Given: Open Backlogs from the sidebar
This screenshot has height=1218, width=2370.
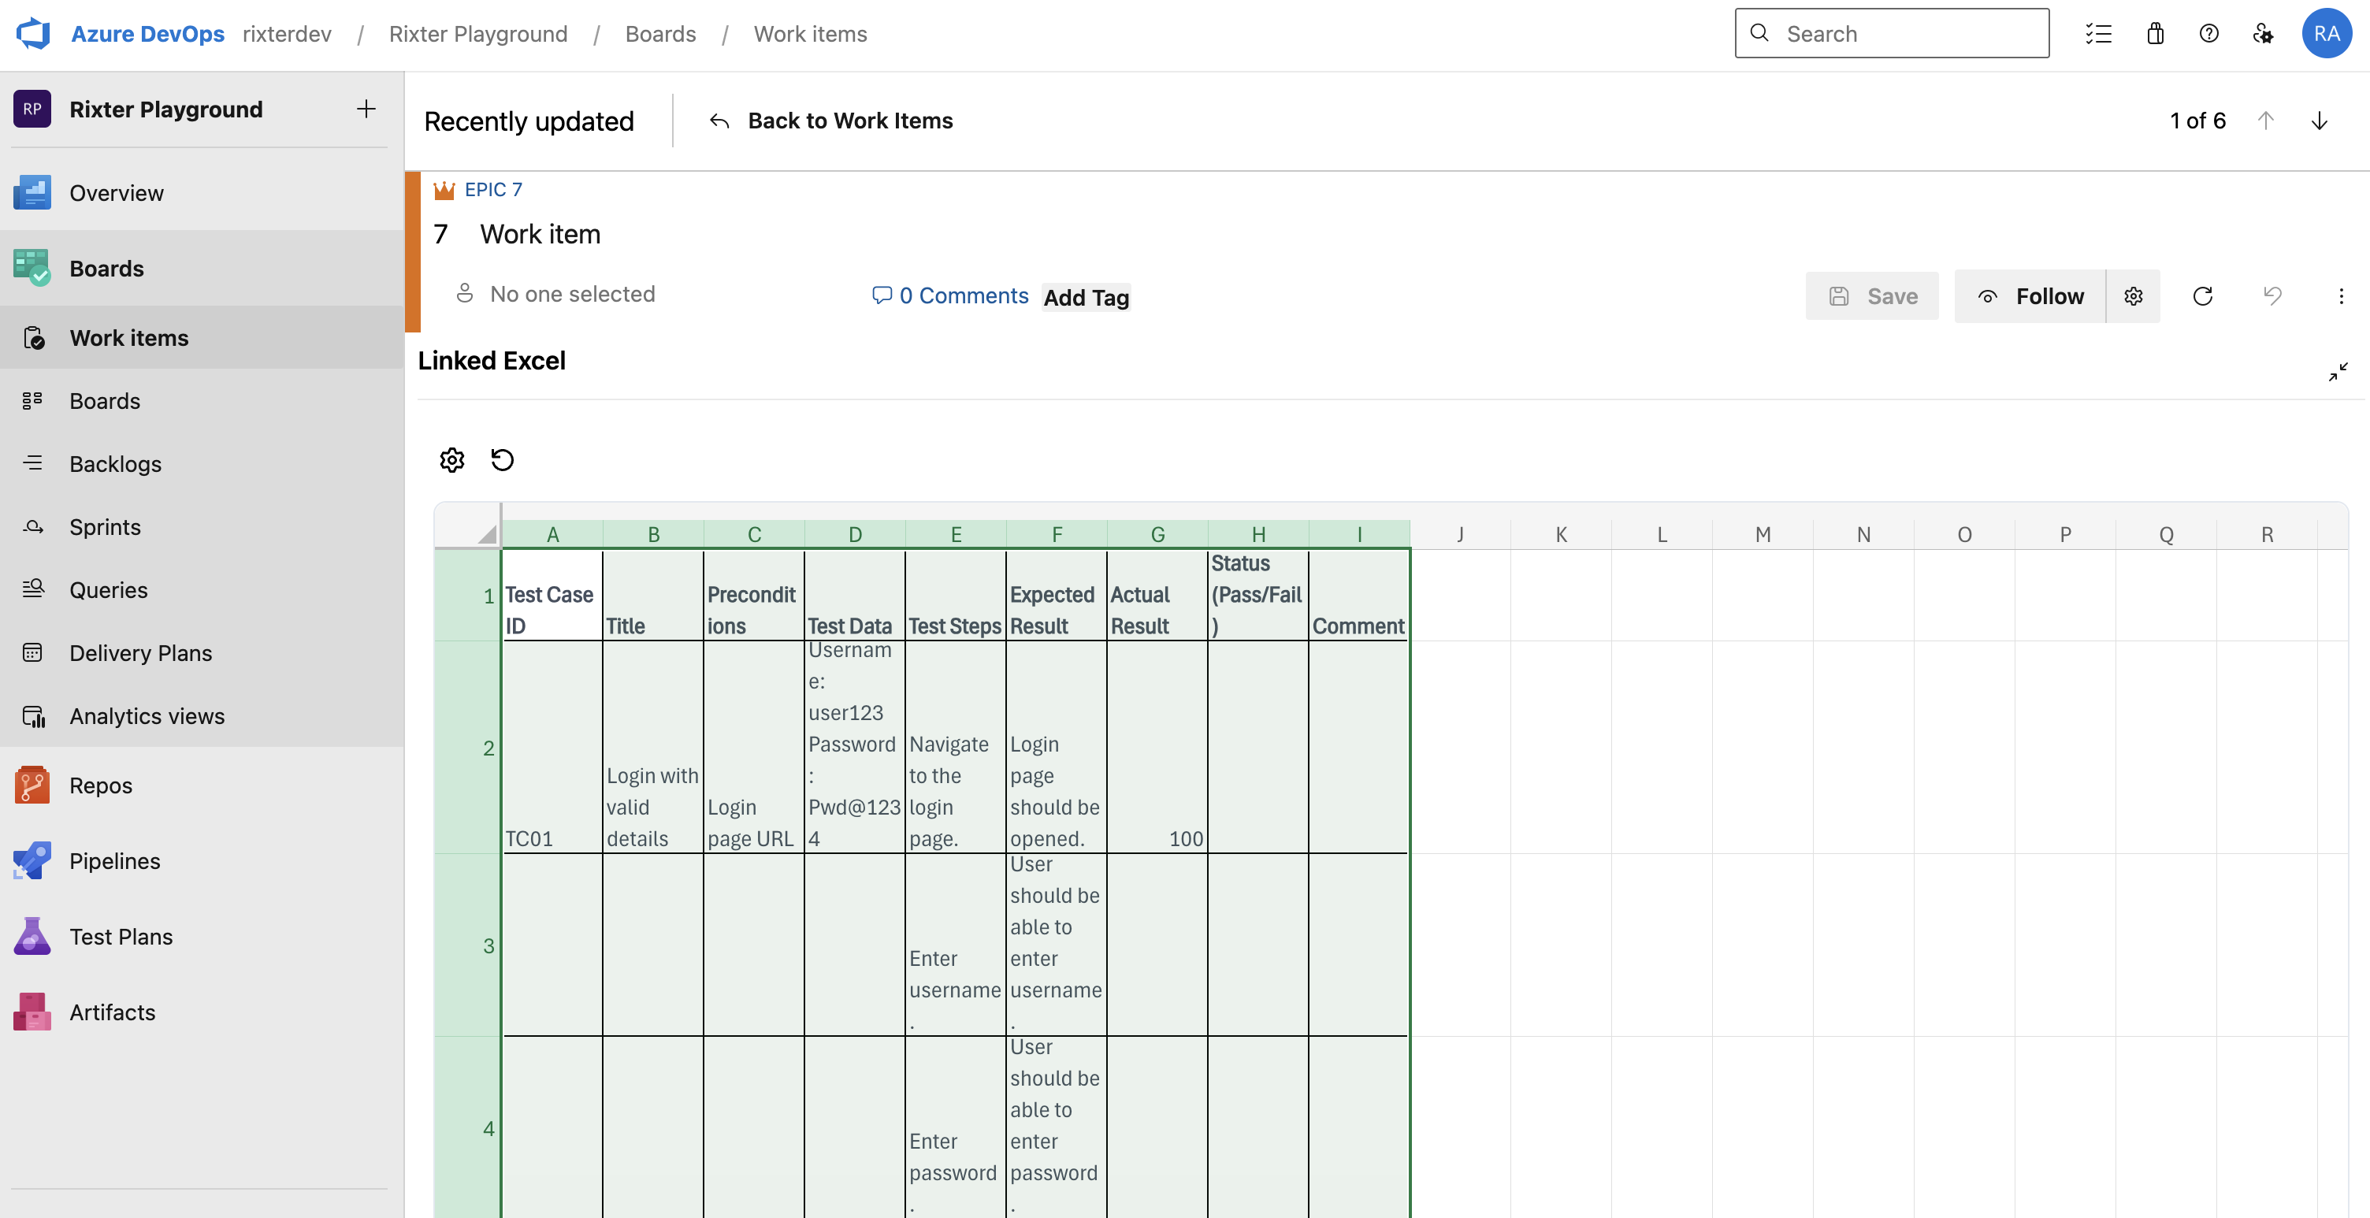Looking at the screenshot, I should 115,462.
